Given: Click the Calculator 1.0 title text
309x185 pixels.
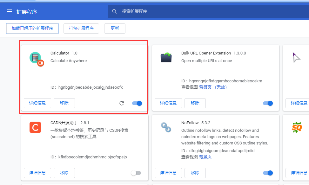Looking at the screenshot, I should click(x=64, y=53).
